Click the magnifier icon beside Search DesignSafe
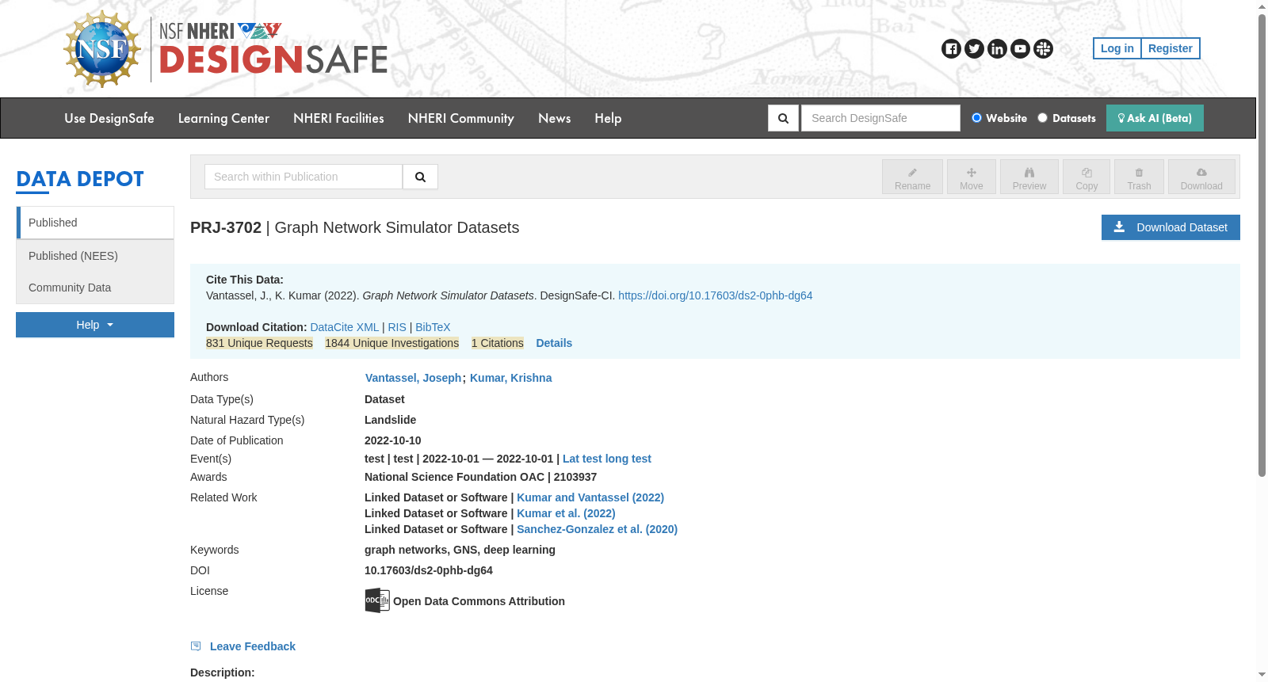The image size is (1268, 682). click(x=783, y=118)
